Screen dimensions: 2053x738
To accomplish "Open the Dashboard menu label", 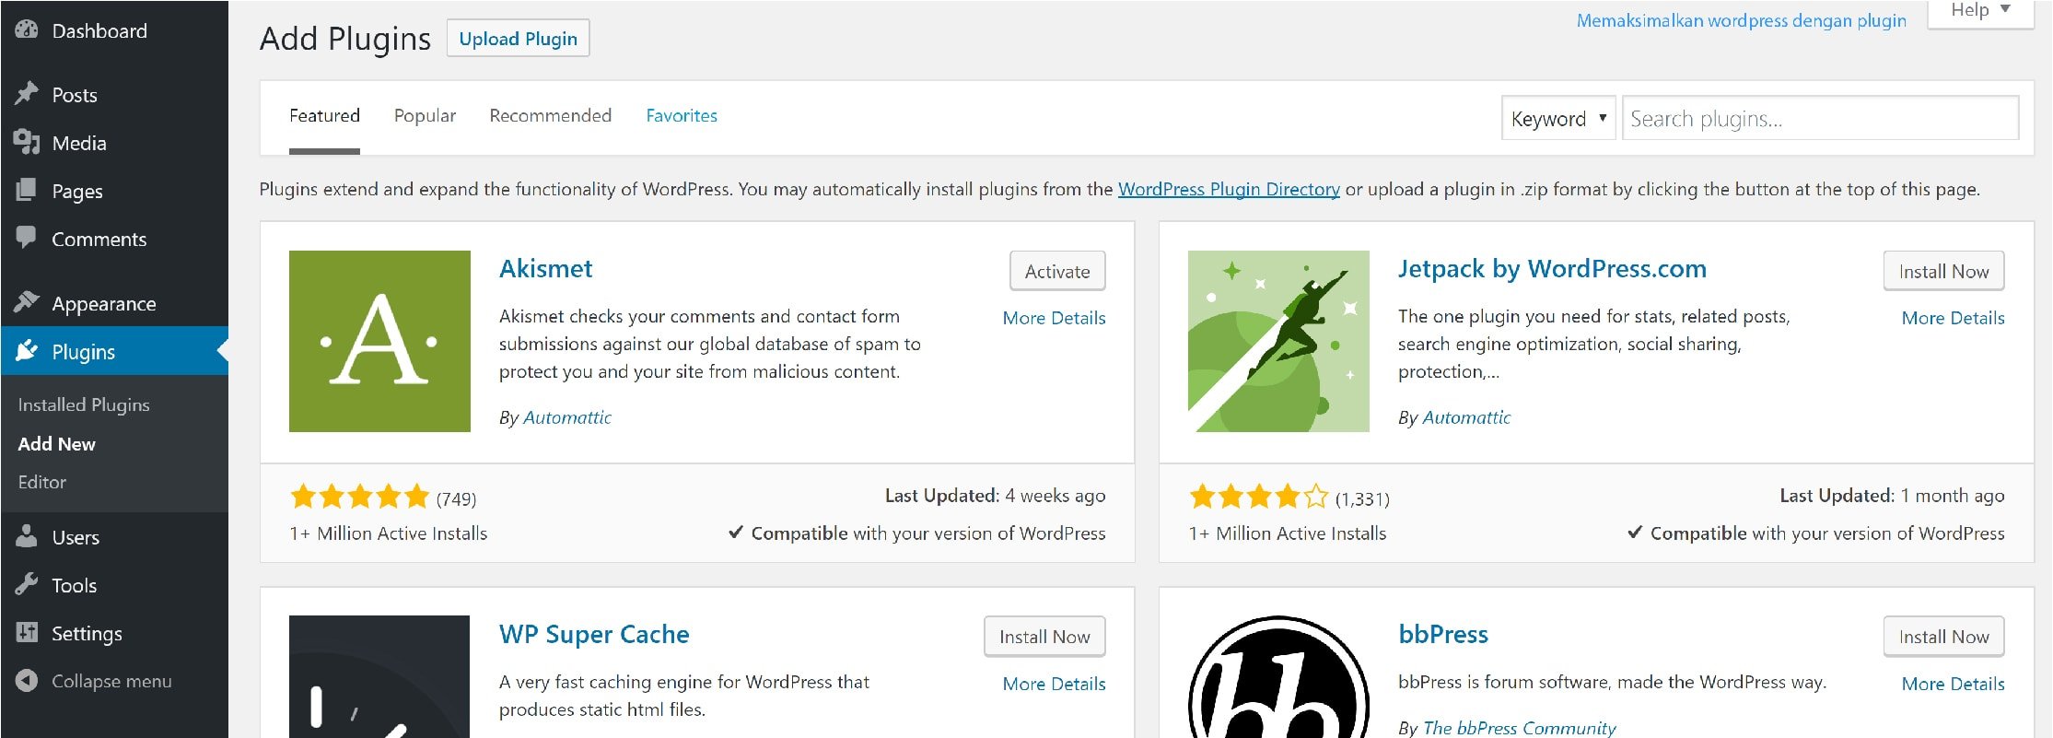I will coord(99,30).
